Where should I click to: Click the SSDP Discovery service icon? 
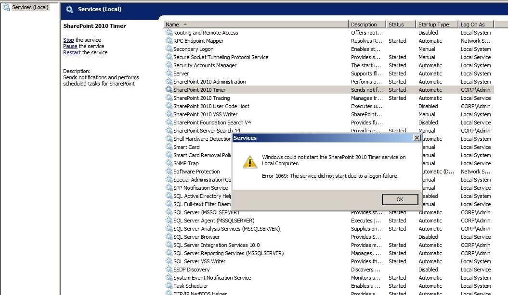pyautogui.click(x=169, y=269)
